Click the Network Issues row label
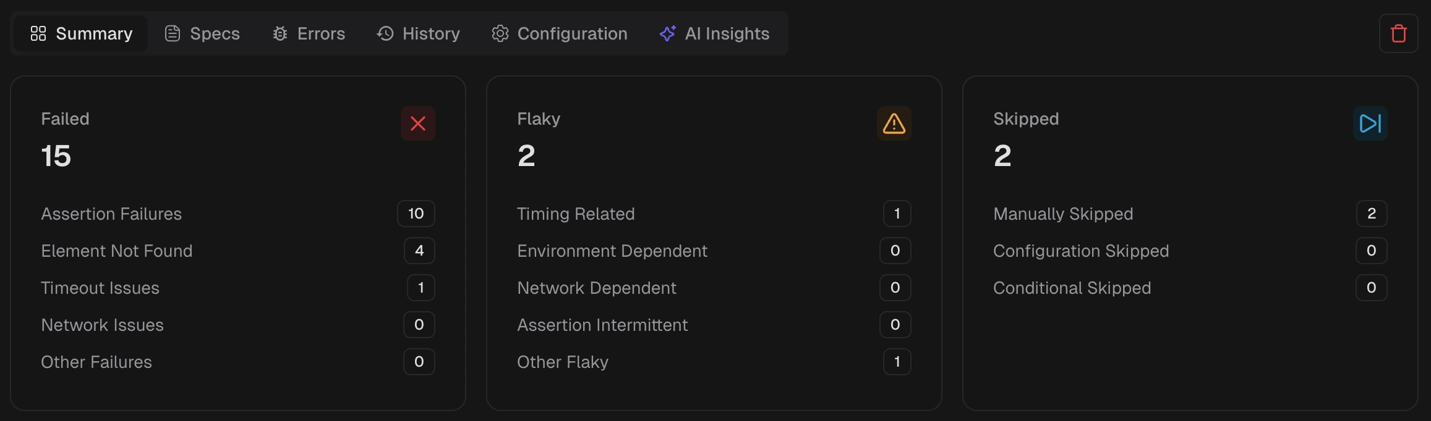Screen dimensions: 1431x421 pos(103,325)
